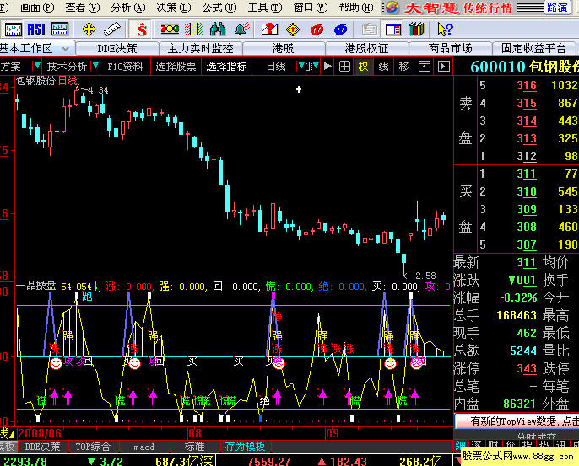Click the play arrow in chart toolbar
Screen dimensions: 579x466
click(x=327, y=67)
